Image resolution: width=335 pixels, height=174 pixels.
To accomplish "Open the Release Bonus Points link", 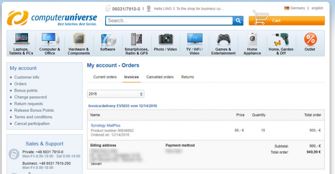I will tap(34, 110).
